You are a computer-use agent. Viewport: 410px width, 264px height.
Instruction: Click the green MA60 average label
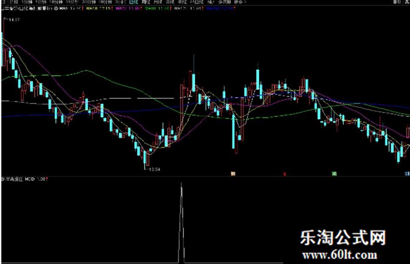(x=157, y=8)
